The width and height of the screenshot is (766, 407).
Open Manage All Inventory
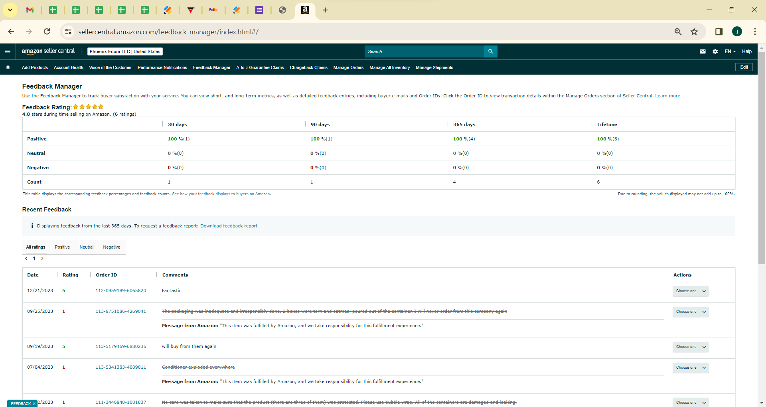pos(390,67)
